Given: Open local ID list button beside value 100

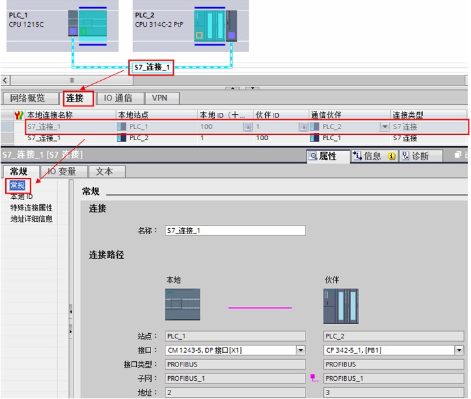Looking at the screenshot, I should point(248,127).
